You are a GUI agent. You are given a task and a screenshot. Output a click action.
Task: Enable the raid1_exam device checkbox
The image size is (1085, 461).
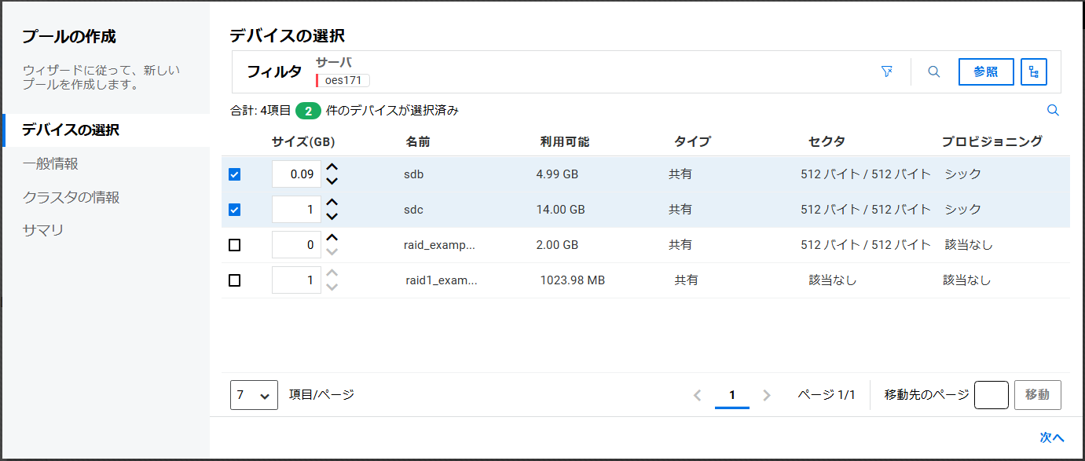tap(234, 280)
